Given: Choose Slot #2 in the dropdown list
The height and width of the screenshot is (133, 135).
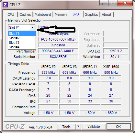Looking at the screenshot, I should [x=22, y=38].
